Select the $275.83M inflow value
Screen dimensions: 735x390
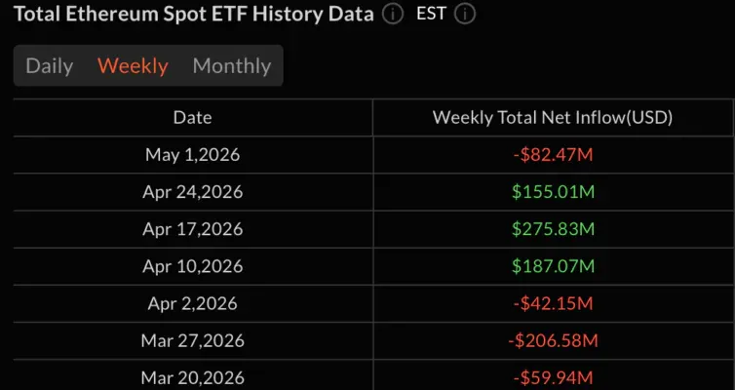[553, 229]
